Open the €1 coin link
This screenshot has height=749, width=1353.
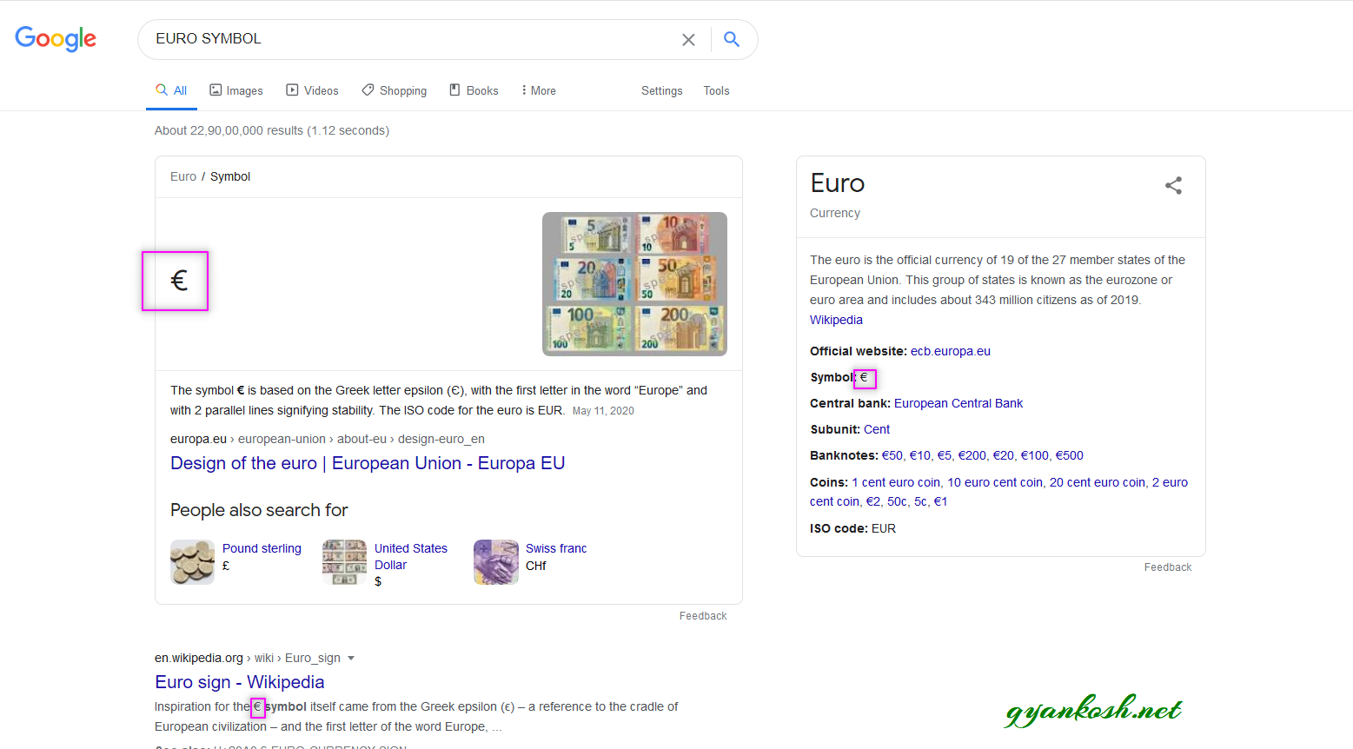(x=941, y=501)
